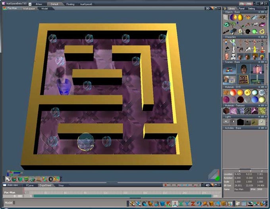270x209 pixels.
Task: Switch to the 4View layout tab
Action: [x=39, y=4]
